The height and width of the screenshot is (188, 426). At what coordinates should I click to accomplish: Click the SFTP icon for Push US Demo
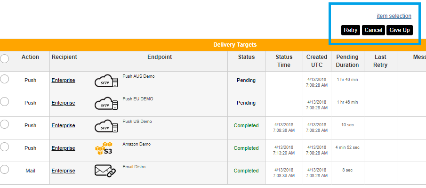pos(106,126)
